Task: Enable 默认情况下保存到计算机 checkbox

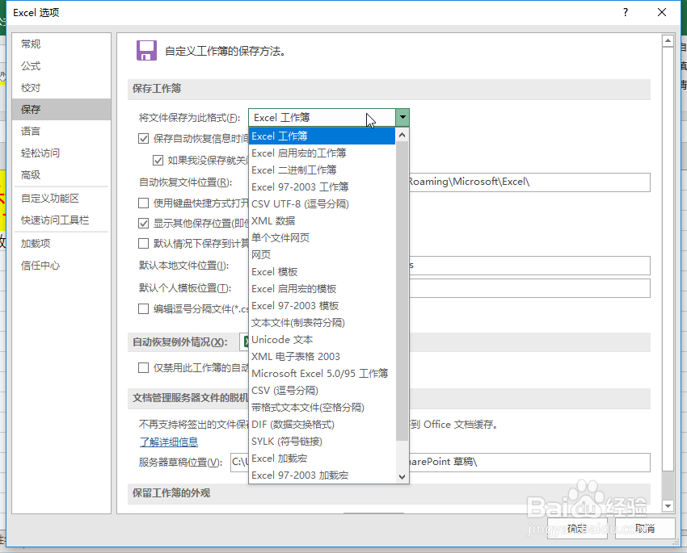Action: 143,243
